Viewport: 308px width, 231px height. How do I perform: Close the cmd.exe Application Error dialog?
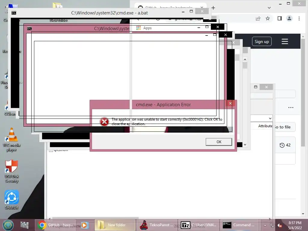230,103
